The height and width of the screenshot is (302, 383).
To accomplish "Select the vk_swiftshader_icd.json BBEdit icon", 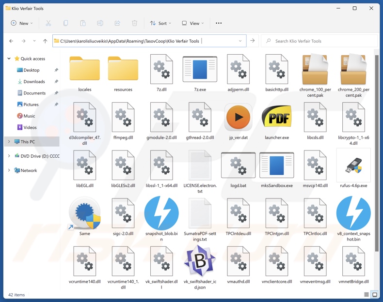I will [x=200, y=261].
